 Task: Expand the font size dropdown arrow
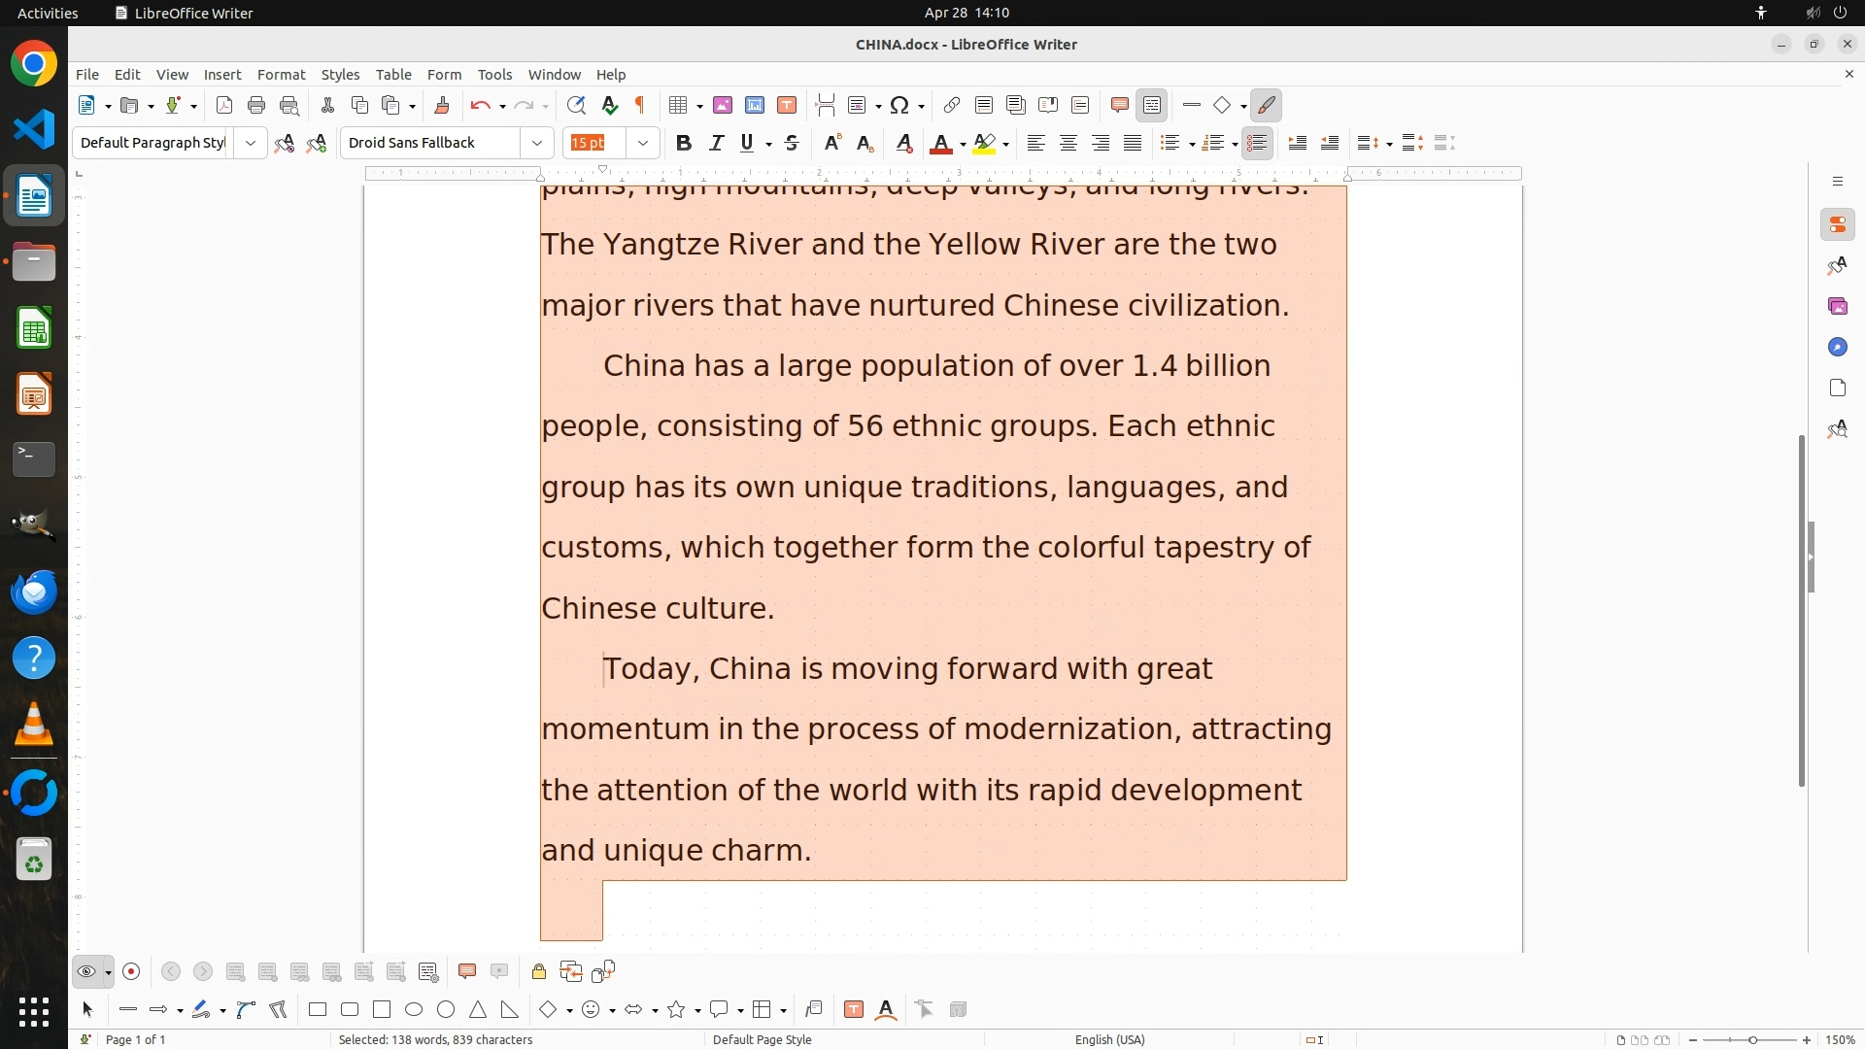643,143
